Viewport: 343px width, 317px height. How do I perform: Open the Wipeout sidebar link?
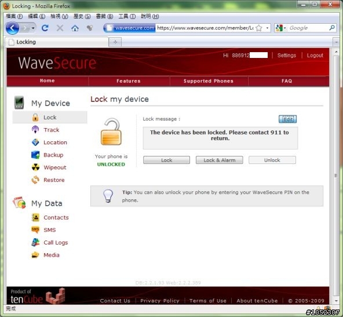click(55, 167)
